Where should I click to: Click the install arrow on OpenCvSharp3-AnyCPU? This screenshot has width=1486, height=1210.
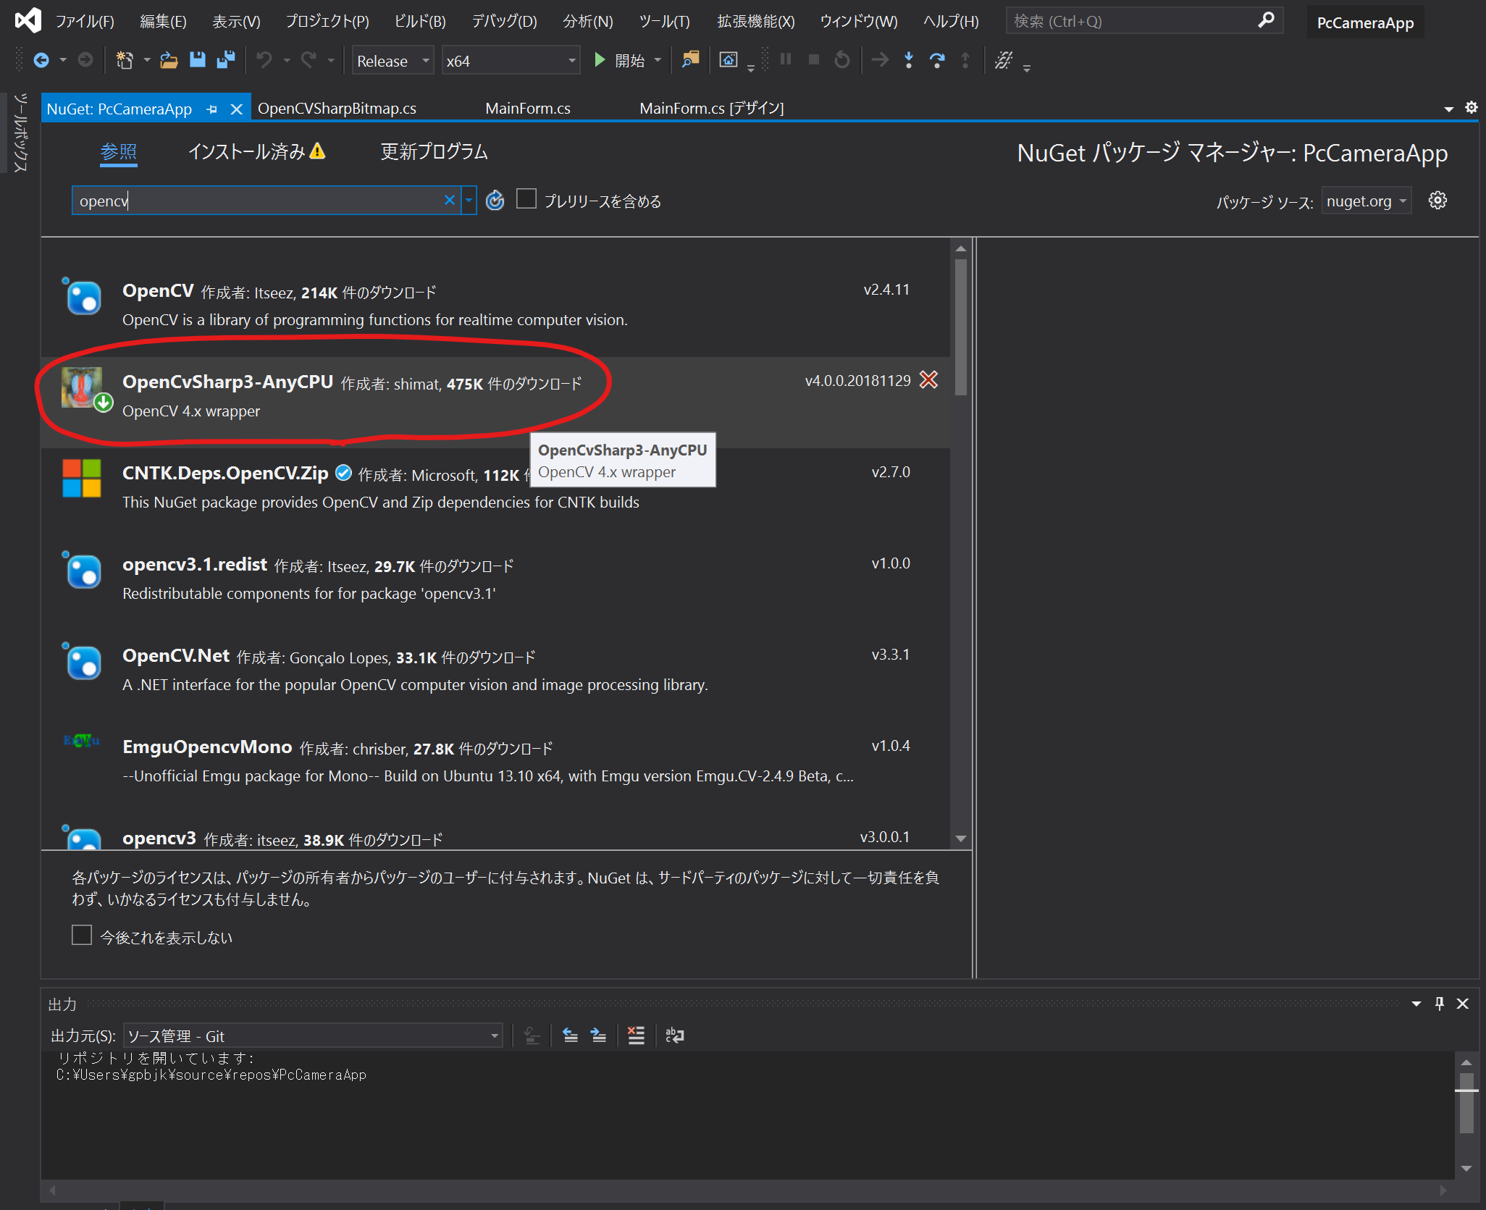click(x=104, y=403)
